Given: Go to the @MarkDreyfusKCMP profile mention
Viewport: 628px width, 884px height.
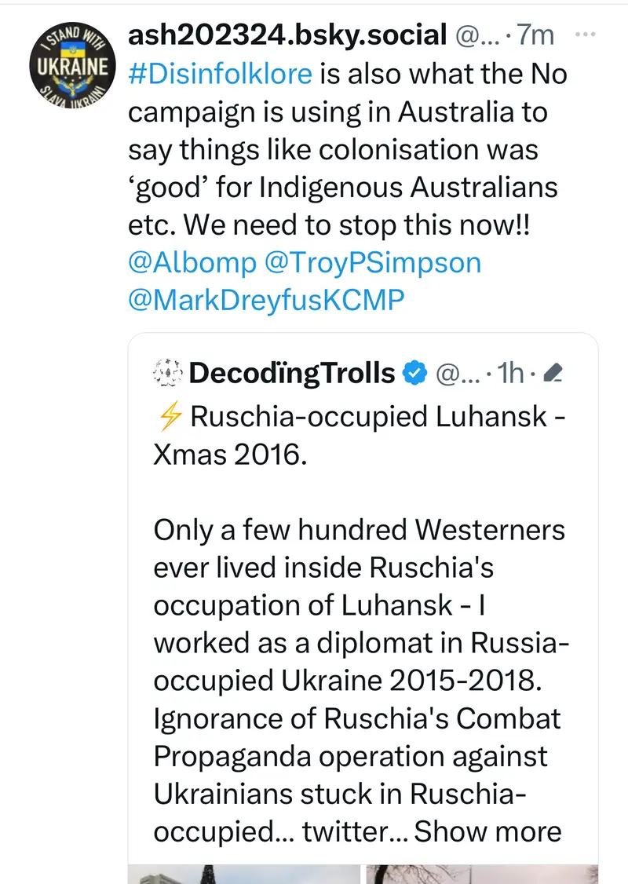Looking at the screenshot, I should tap(266, 301).
